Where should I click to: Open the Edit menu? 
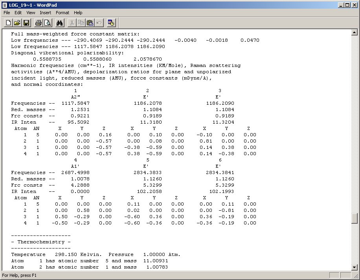point(18,13)
